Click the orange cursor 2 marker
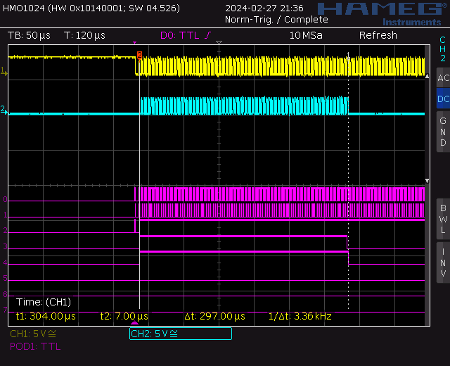The image size is (450, 366). 139,55
